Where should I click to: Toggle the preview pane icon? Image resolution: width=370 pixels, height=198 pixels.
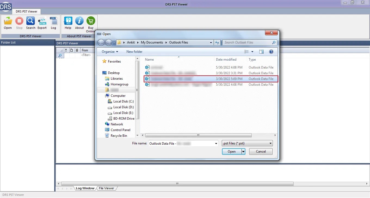point(261,51)
